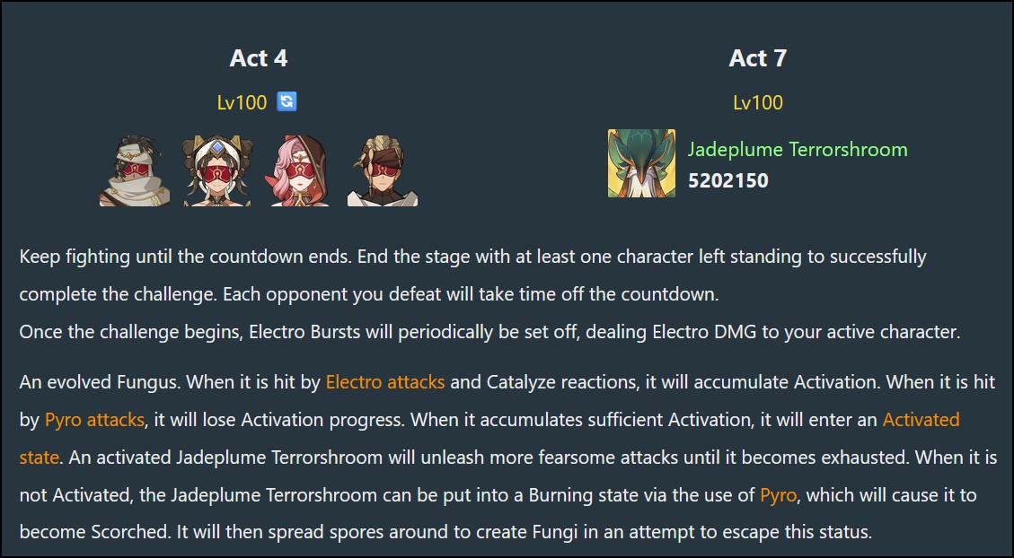
Task: Select the white-scarfed masked Eremite portrait
Action: coord(135,170)
